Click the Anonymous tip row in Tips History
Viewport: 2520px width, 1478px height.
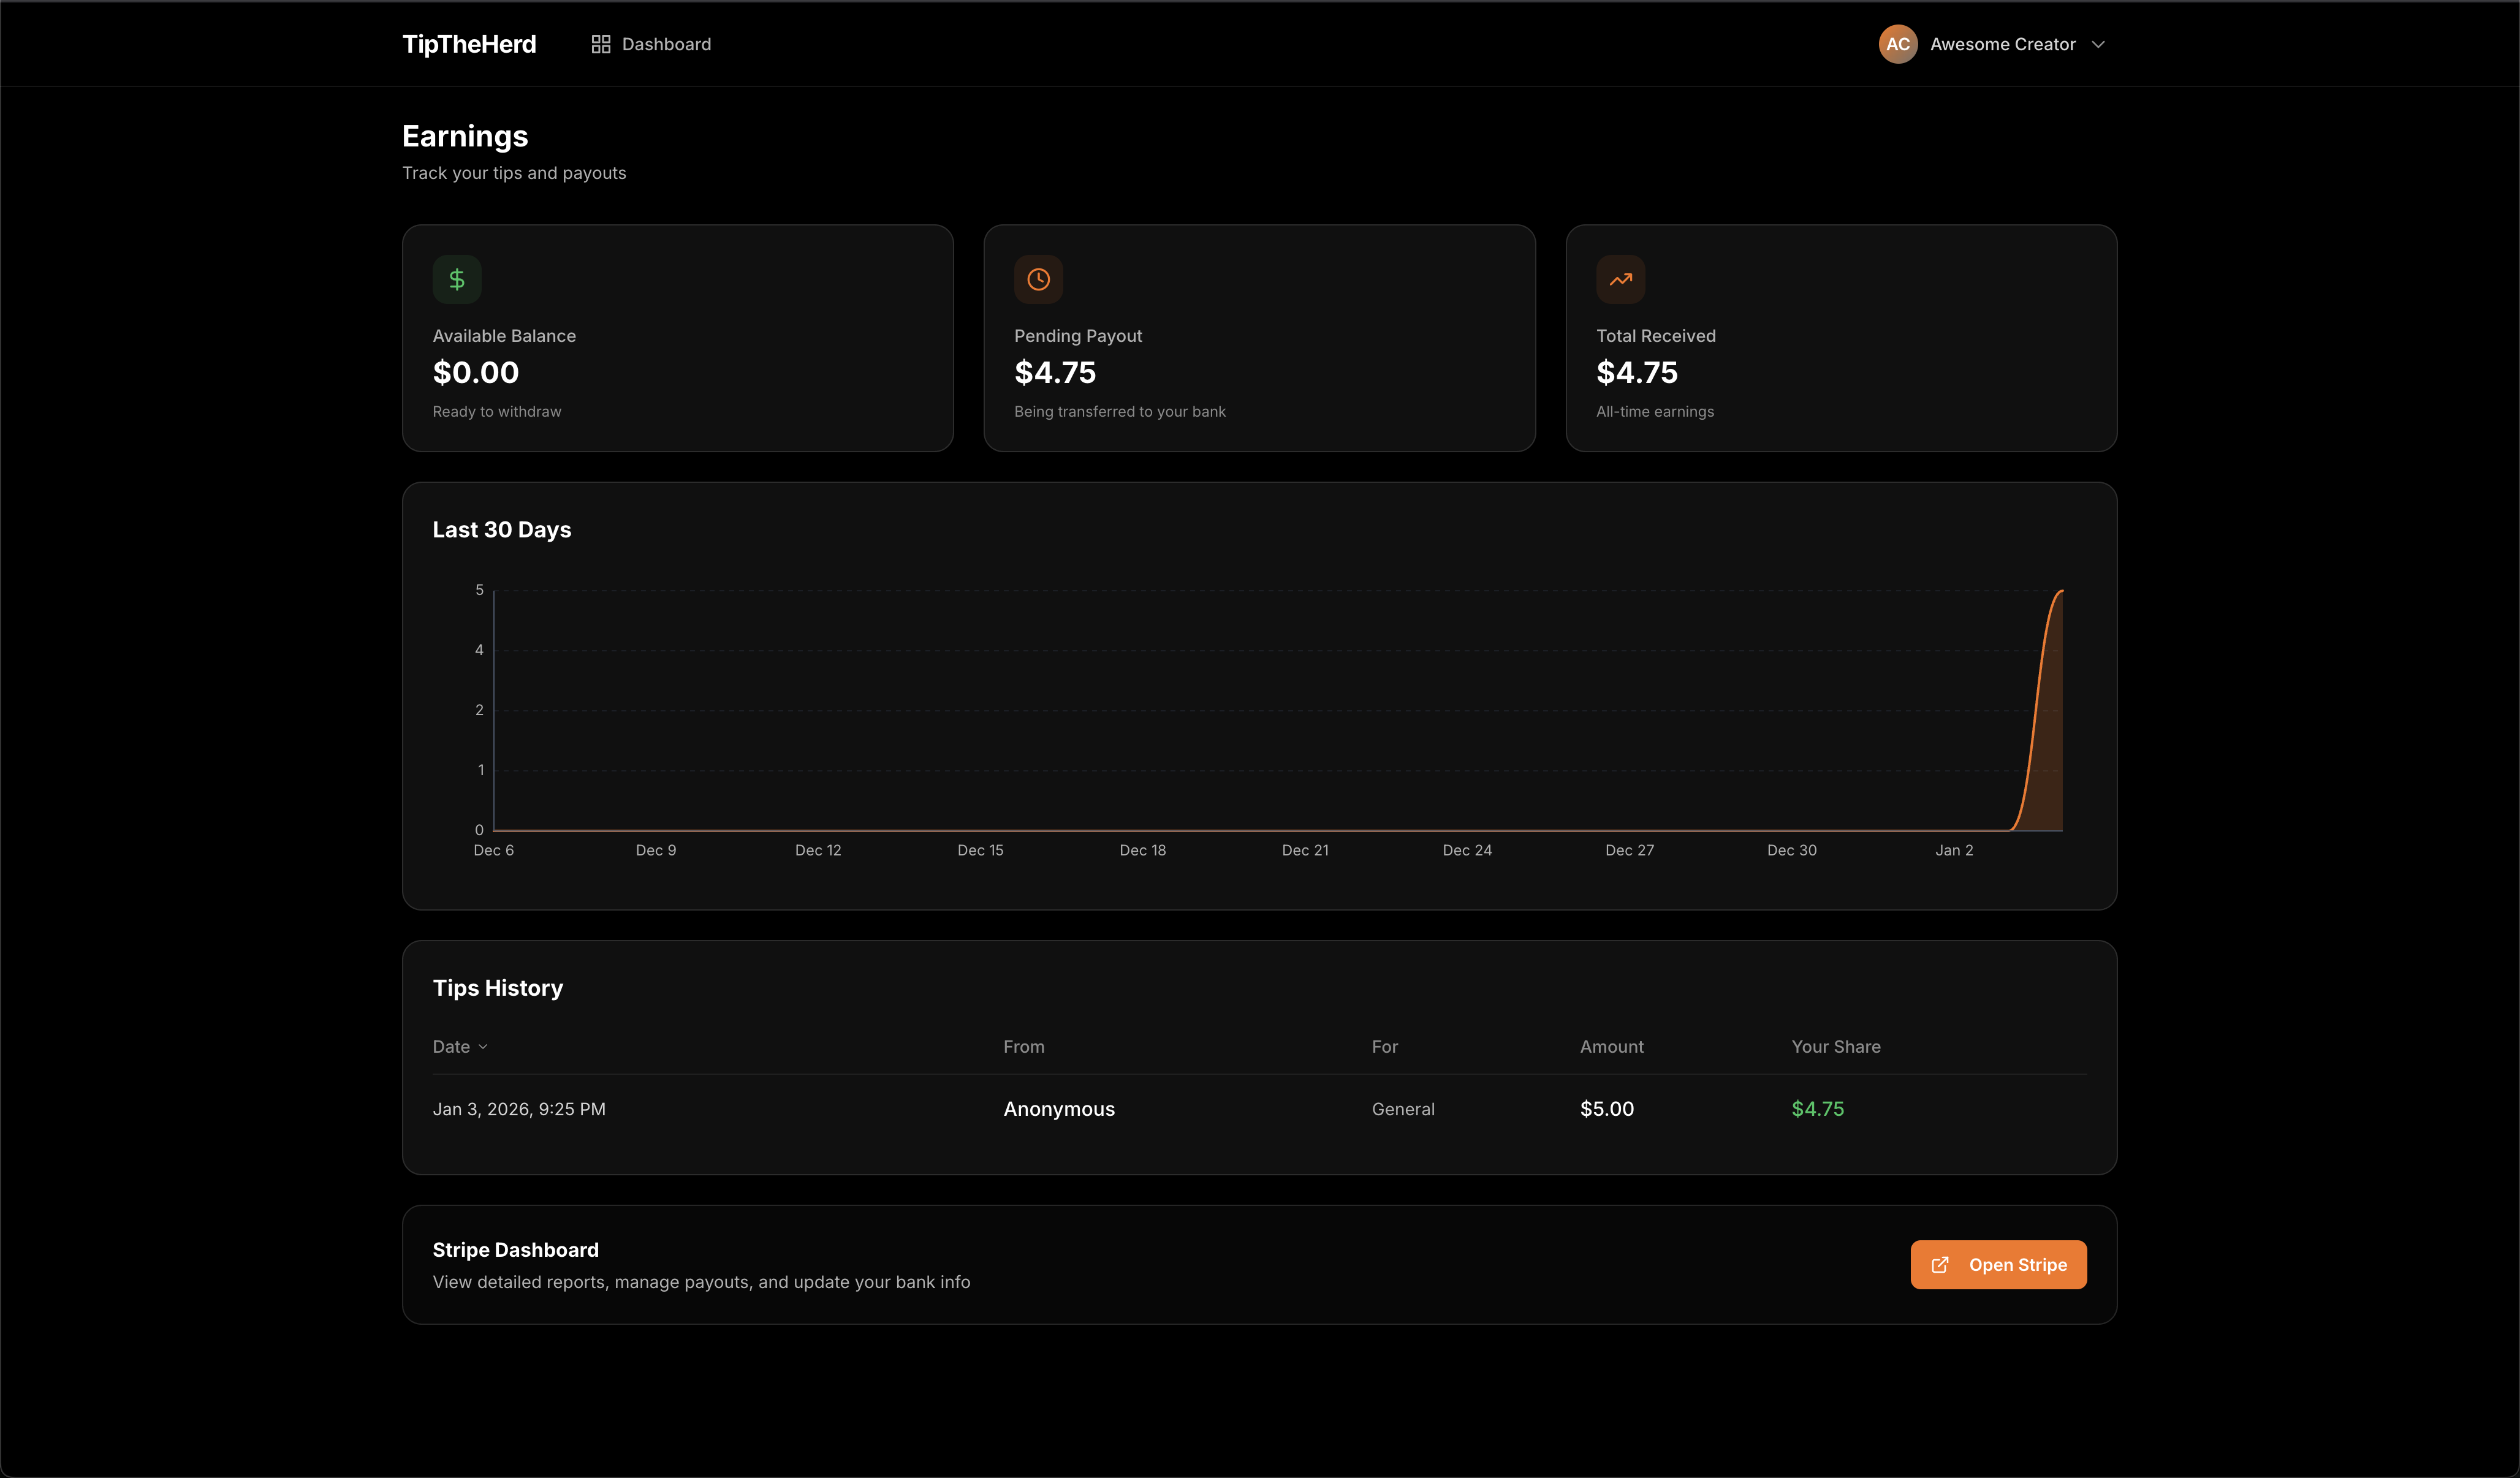(1059, 1108)
